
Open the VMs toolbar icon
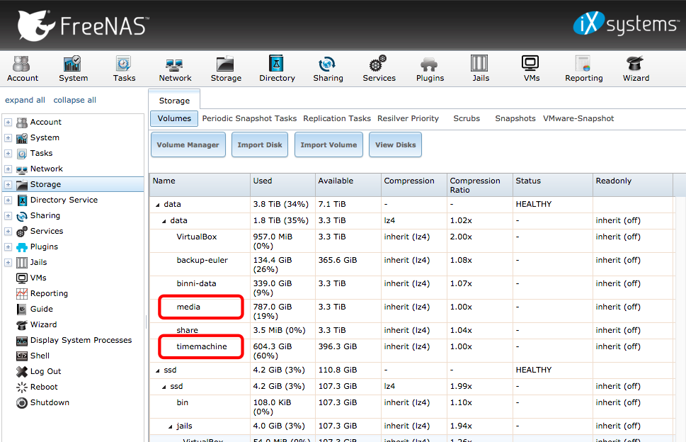coord(531,69)
